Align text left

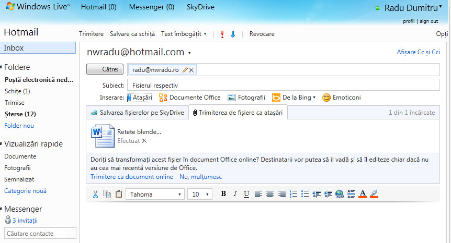click(258, 194)
